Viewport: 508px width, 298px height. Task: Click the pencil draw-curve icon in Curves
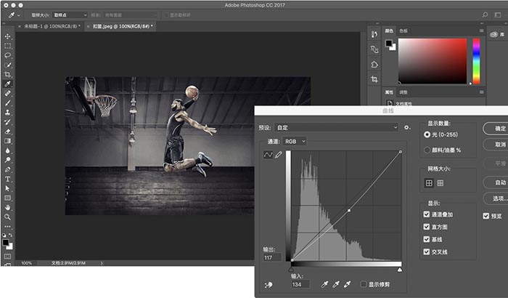tap(278, 156)
